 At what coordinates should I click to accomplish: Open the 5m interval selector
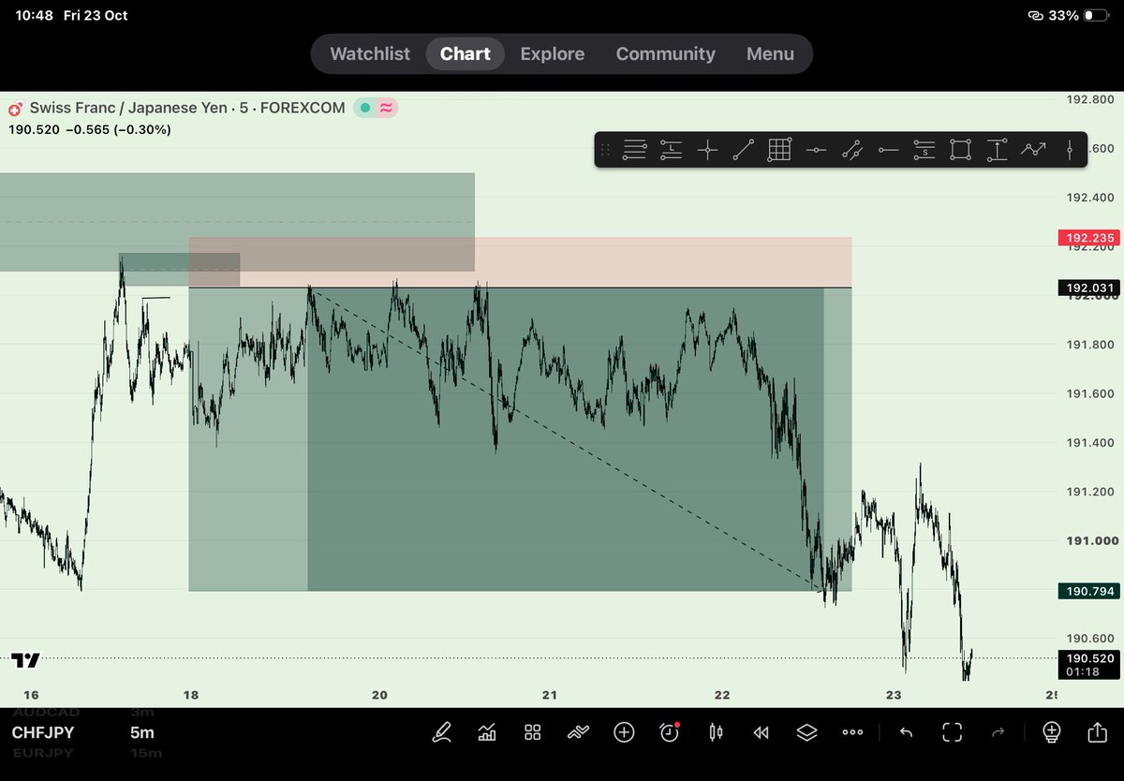pos(142,733)
